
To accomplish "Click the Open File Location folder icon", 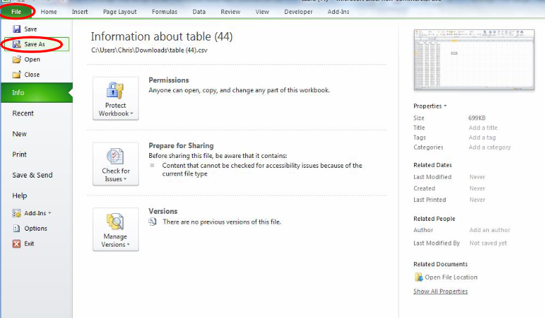I will pos(418,277).
